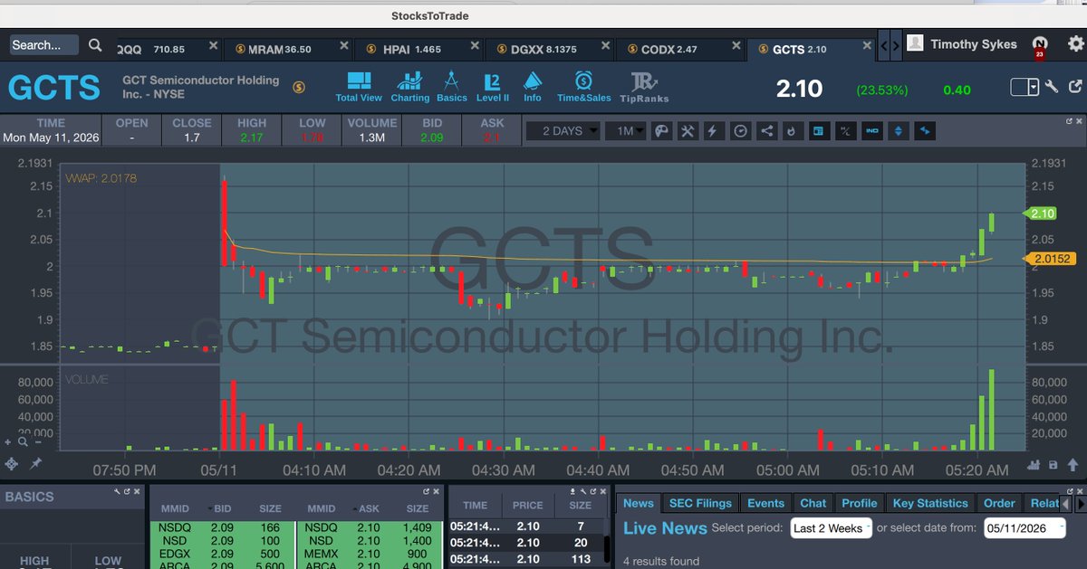The image size is (1087, 569).
Task: Open the Basics compass icon
Action: coord(451,87)
